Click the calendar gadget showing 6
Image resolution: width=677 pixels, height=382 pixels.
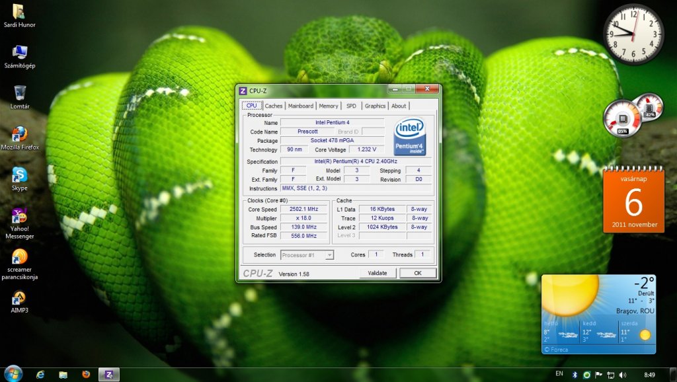(633, 200)
